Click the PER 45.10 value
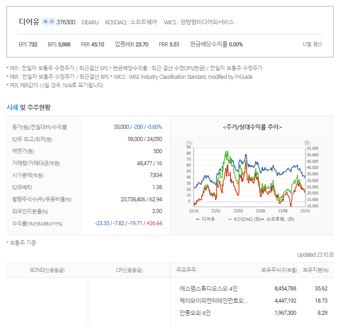The width and height of the screenshot is (338, 326). [92, 45]
